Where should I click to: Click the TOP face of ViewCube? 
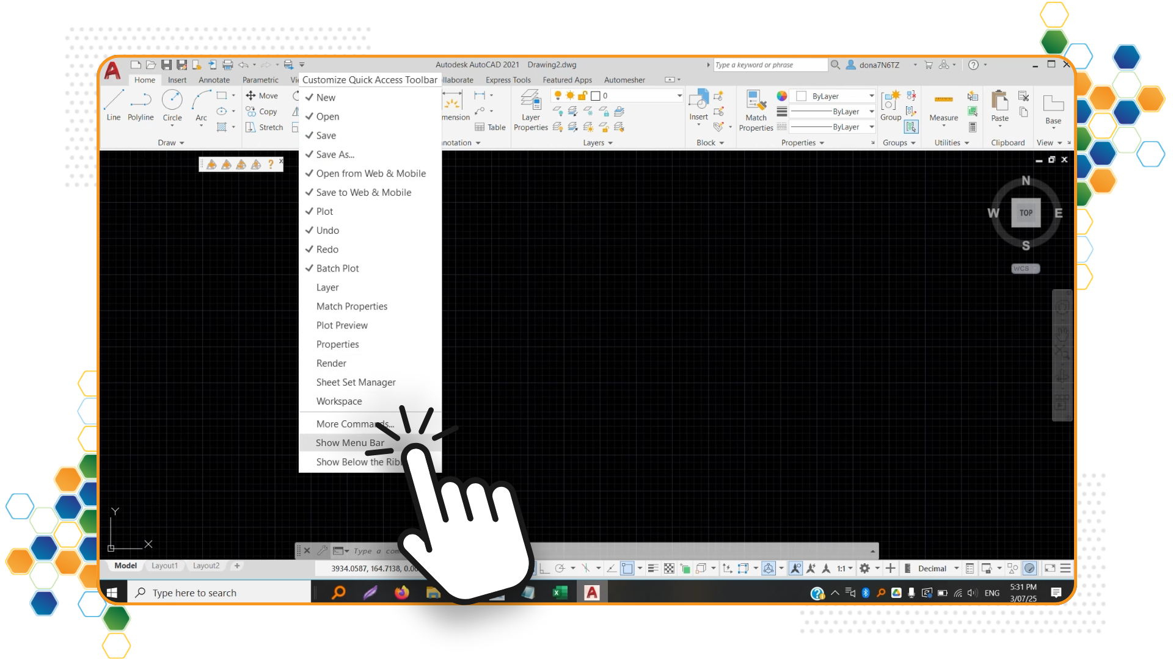[x=1026, y=213]
